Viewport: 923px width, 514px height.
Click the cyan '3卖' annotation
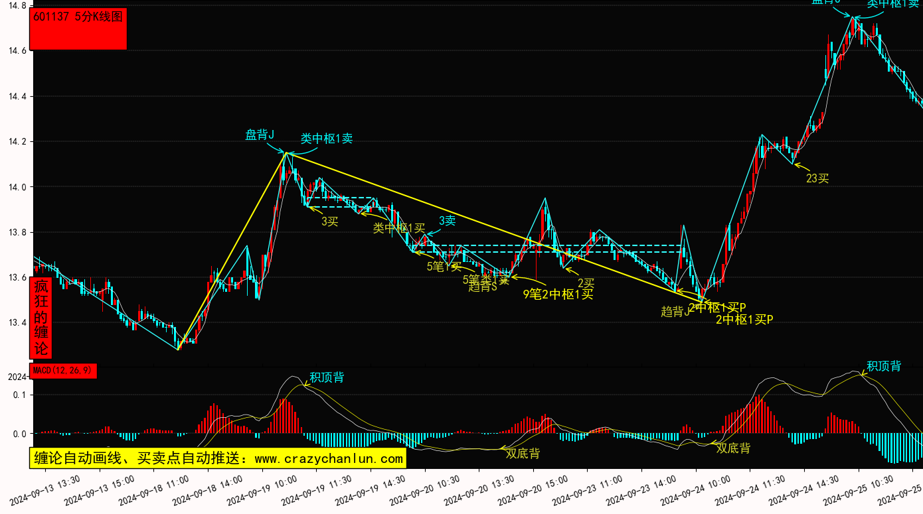click(x=447, y=221)
